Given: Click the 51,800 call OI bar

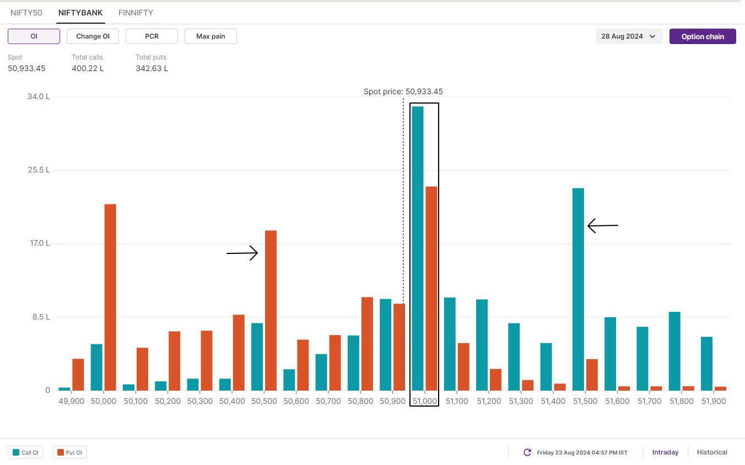Looking at the screenshot, I should pos(674,352).
